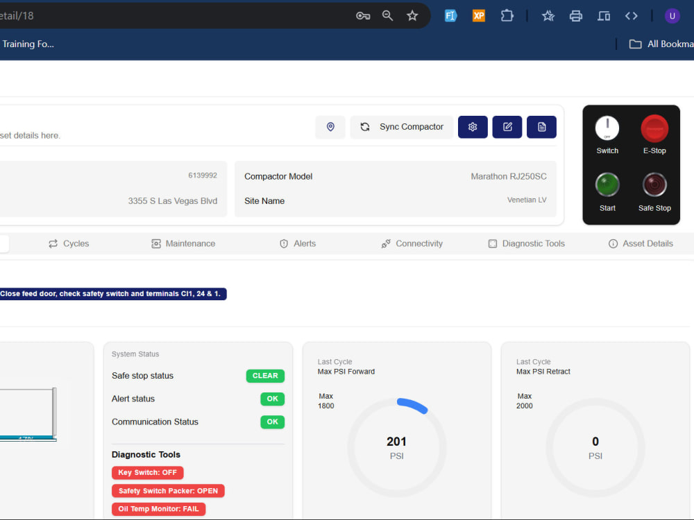Screen dimensions: 694x520
Task: Switch to the Asset Details tab
Action: tap(641, 243)
